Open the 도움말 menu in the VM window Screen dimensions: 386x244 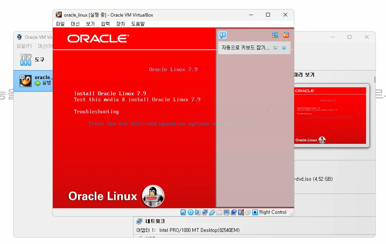pyautogui.click(x=138, y=24)
